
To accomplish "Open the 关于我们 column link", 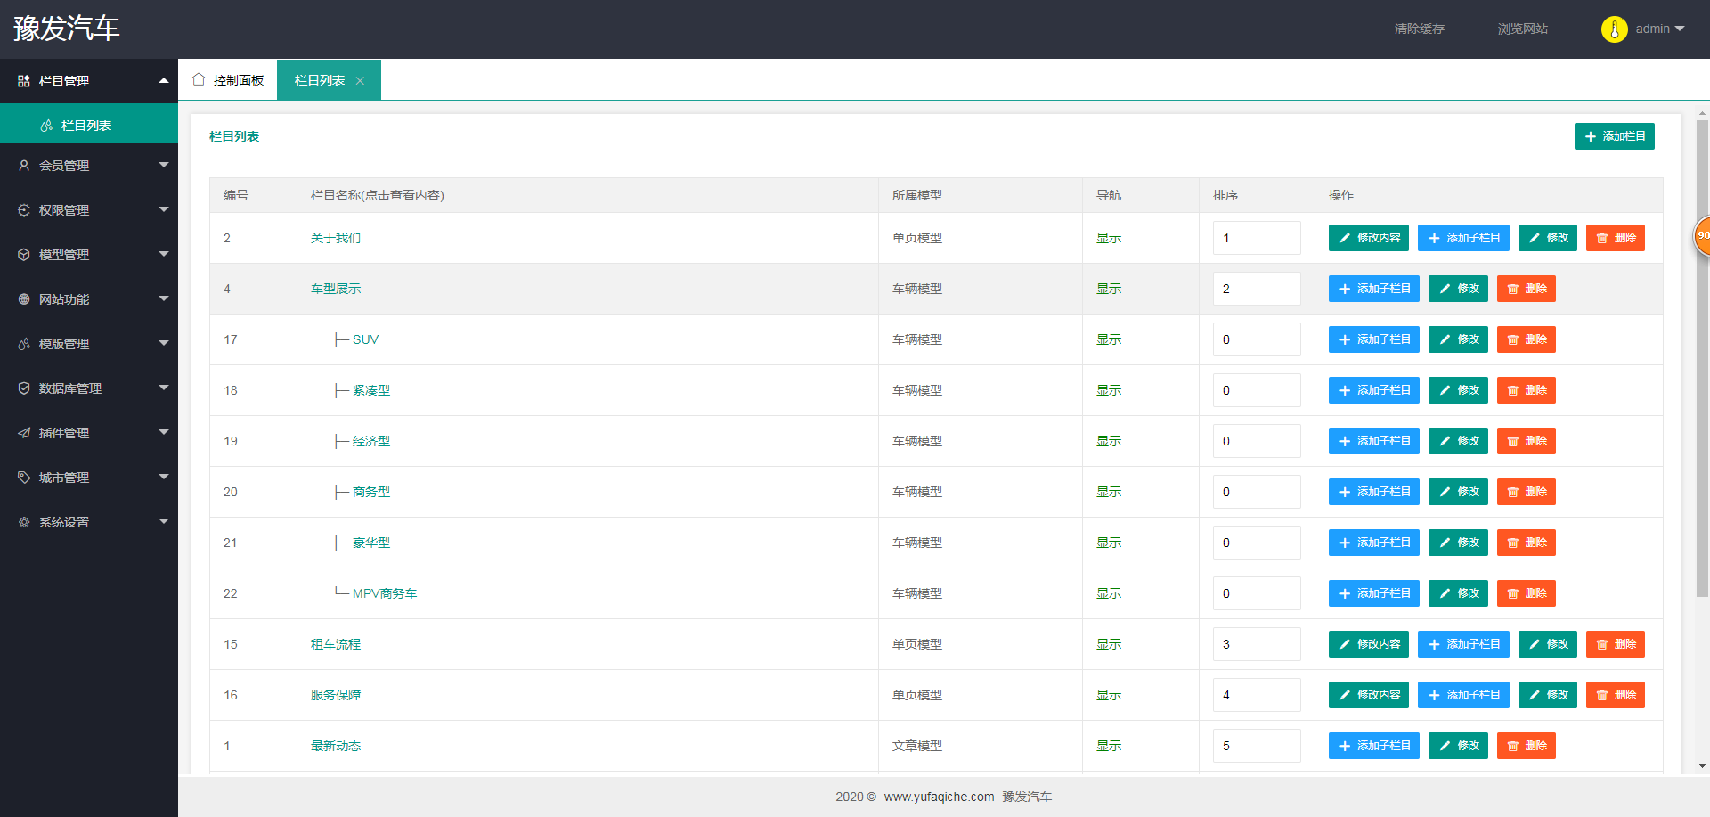I will click(x=336, y=238).
